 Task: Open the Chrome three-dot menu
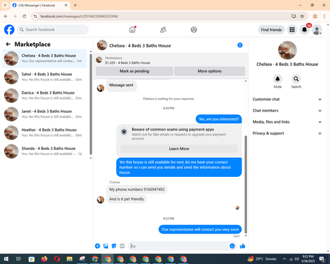(x=324, y=16)
